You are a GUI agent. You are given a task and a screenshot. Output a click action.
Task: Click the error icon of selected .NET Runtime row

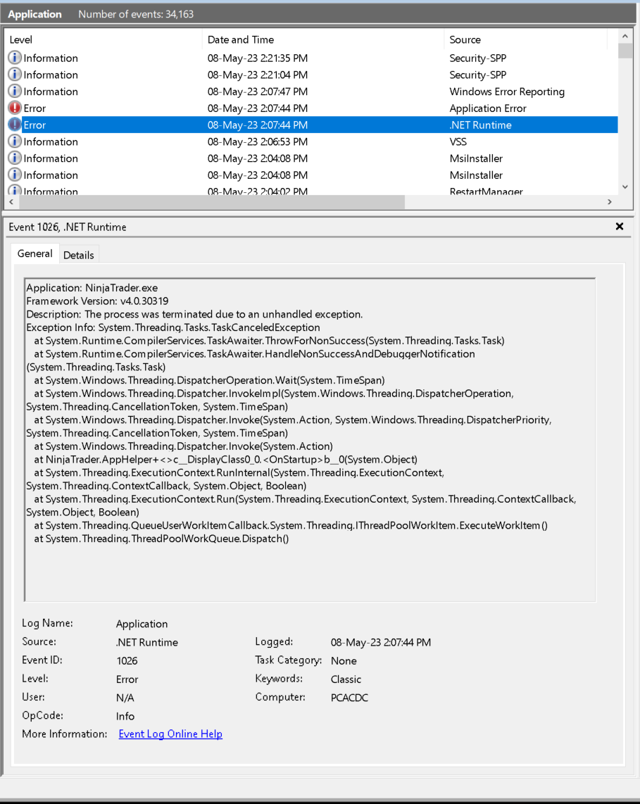[15, 125]
